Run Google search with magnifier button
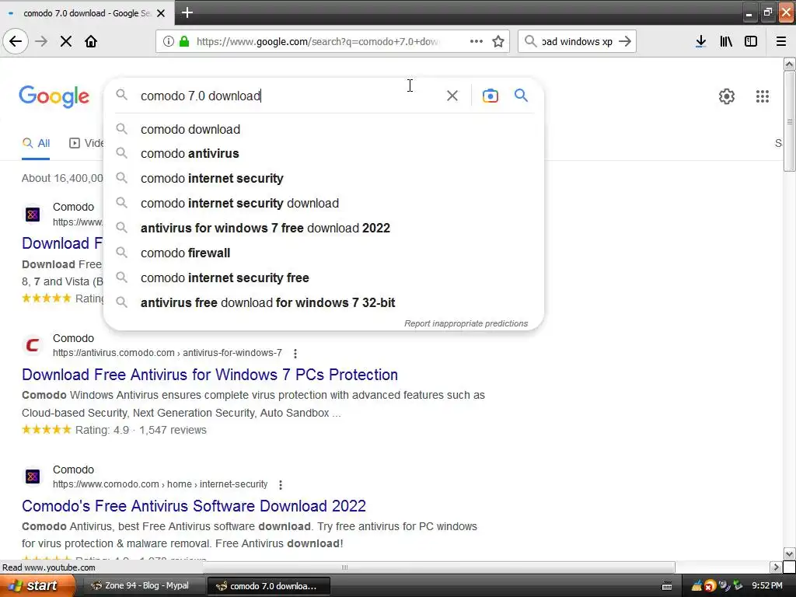Image resolution: width=796 pixels, height=597 pixels. point(521,95)
